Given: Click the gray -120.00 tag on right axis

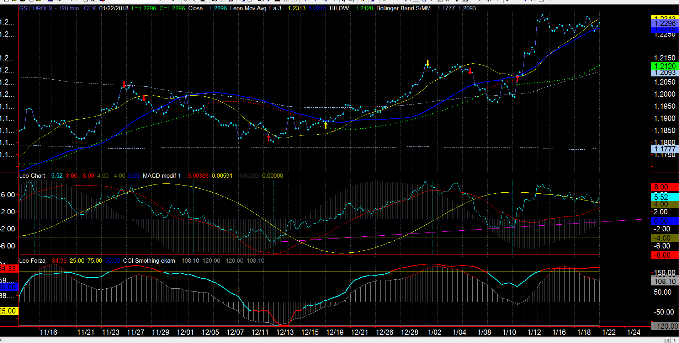Looking at the screenshot, I should coord(665,326).
